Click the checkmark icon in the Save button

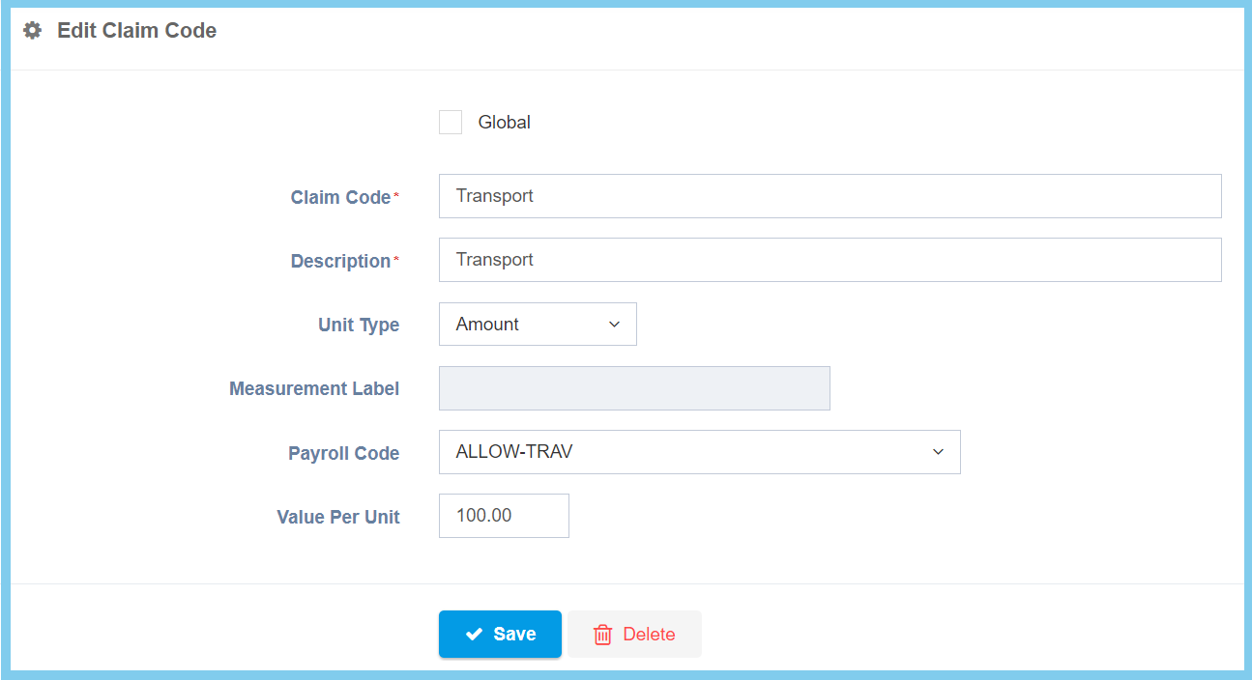coord(474,635)
